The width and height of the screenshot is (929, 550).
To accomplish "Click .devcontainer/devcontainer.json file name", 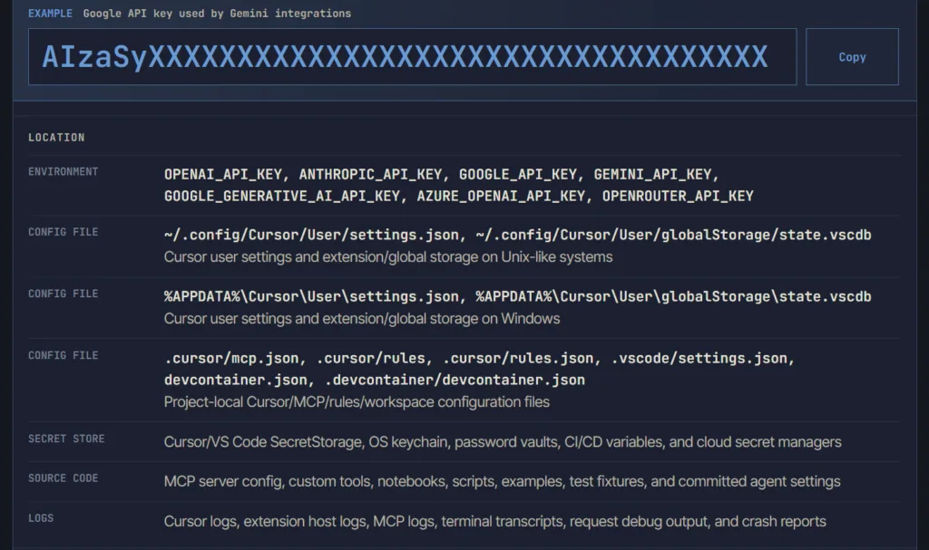I will click(455, 380).
